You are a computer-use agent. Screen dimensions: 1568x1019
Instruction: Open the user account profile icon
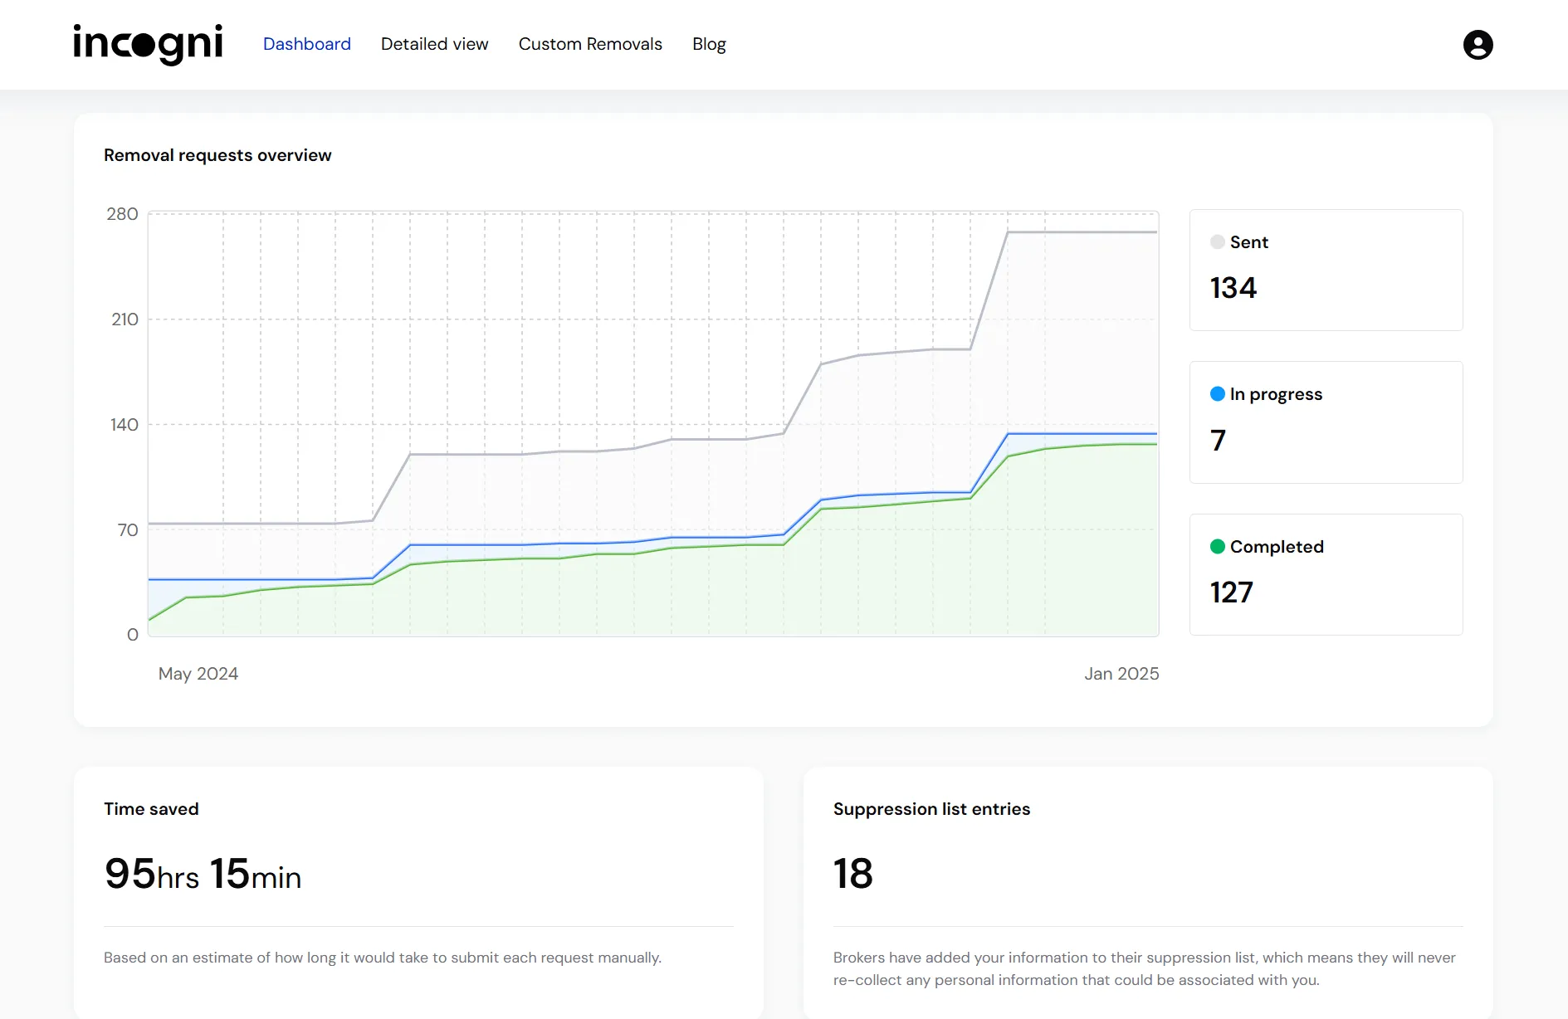click(1478, 45)
